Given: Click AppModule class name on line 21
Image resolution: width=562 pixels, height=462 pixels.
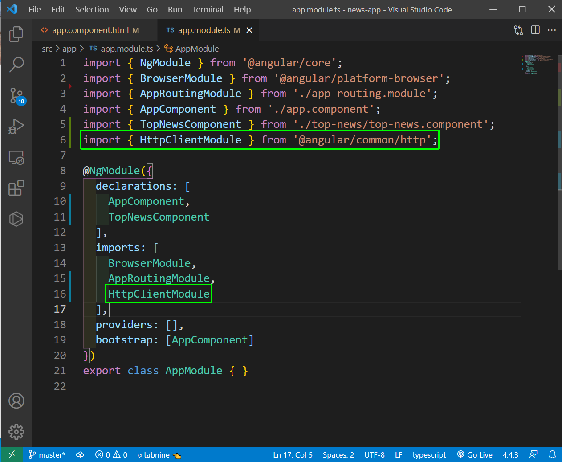Looking at the screenshot, I should point(194,371).
